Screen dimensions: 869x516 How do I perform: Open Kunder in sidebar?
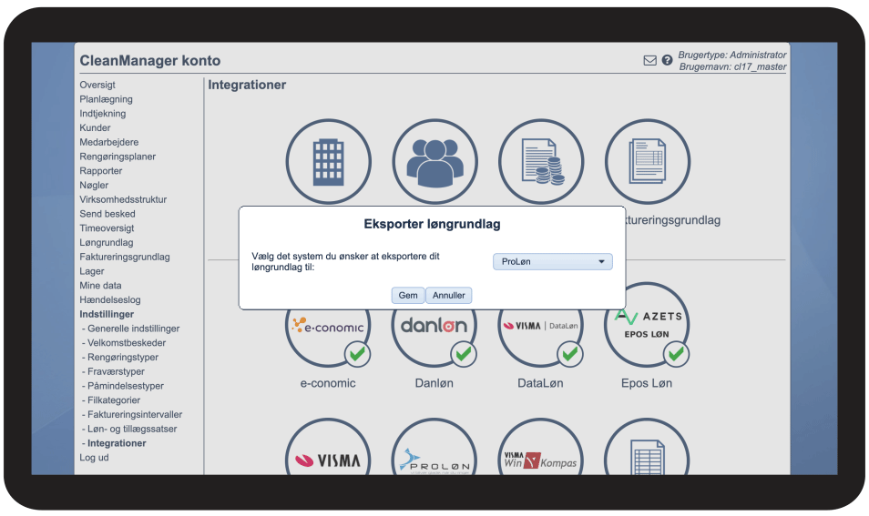click(x=95, y=128)
